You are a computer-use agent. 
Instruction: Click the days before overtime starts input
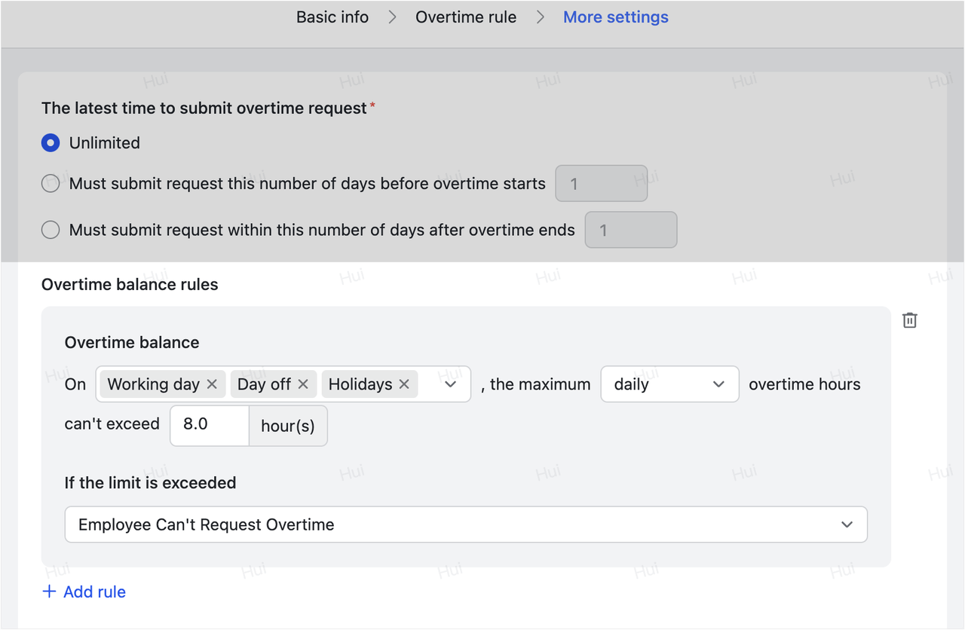click(x=601, y=183)
